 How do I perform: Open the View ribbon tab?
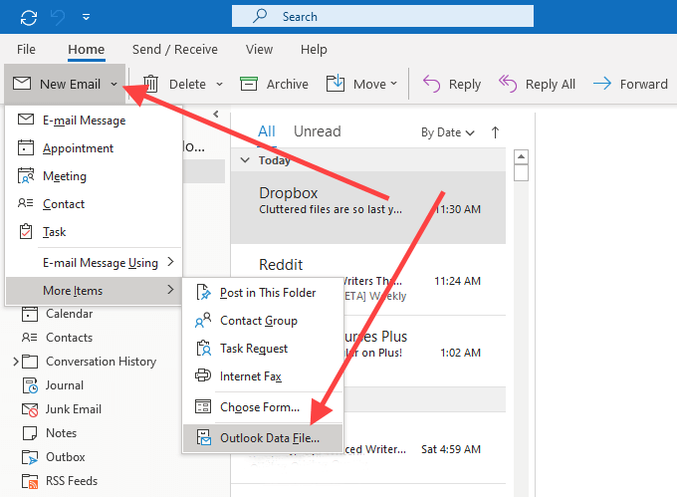(259, 50)
